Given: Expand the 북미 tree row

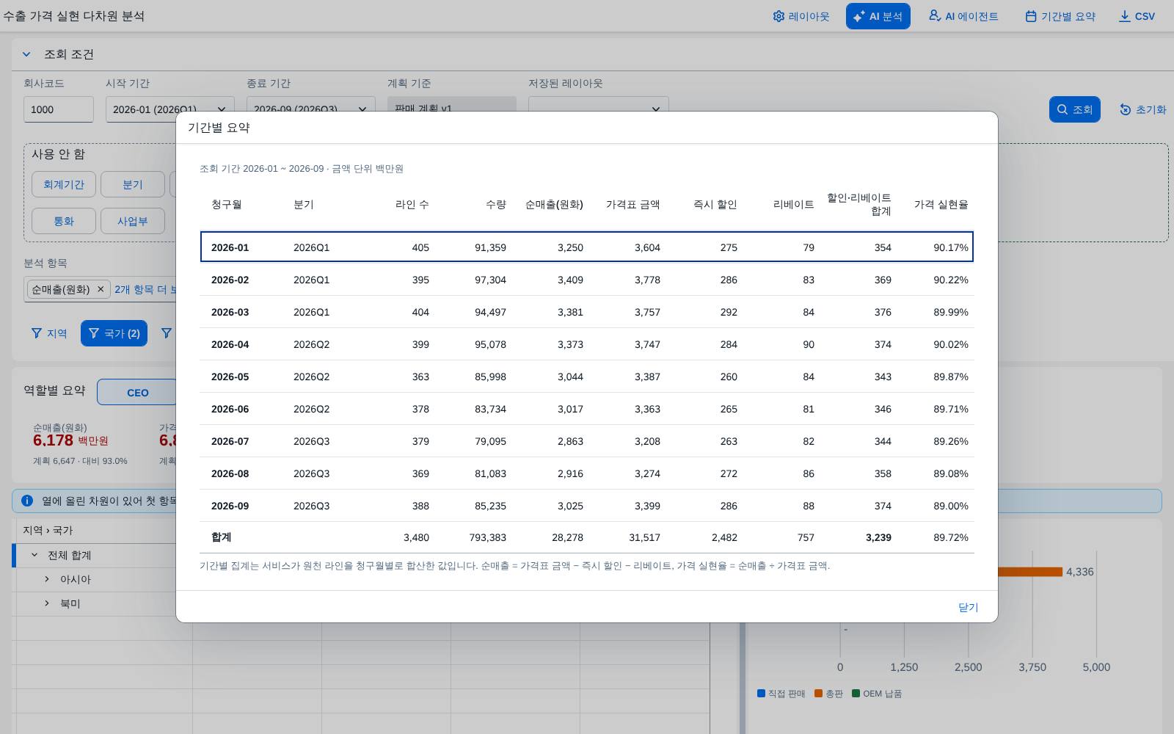Looking at the screenshot, I should point(47,603).
